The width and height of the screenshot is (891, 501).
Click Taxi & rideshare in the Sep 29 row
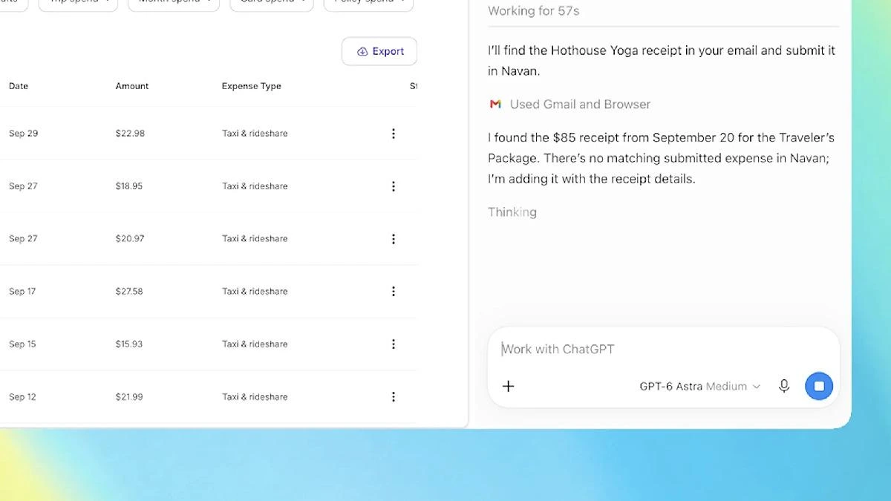point(255,134)
